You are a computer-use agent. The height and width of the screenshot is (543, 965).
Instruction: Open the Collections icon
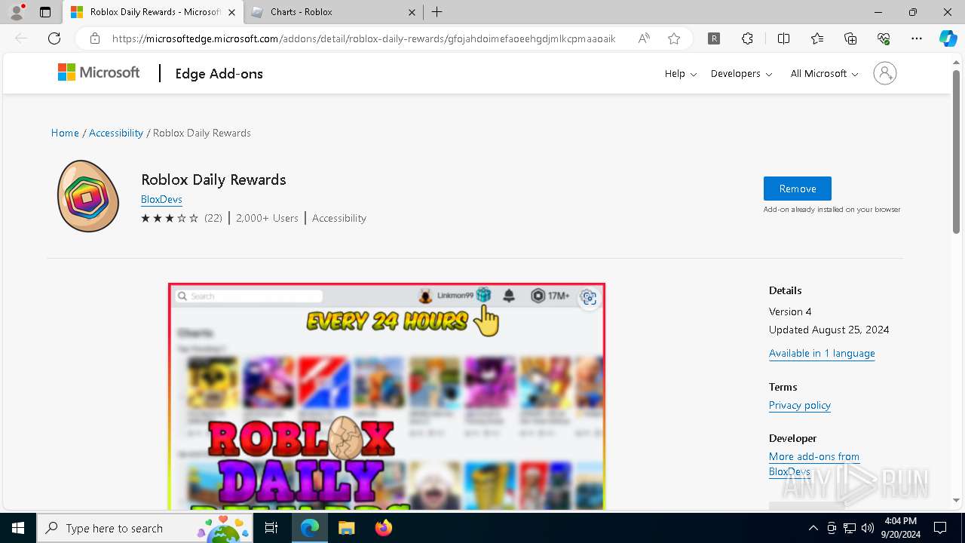point(850,38)
